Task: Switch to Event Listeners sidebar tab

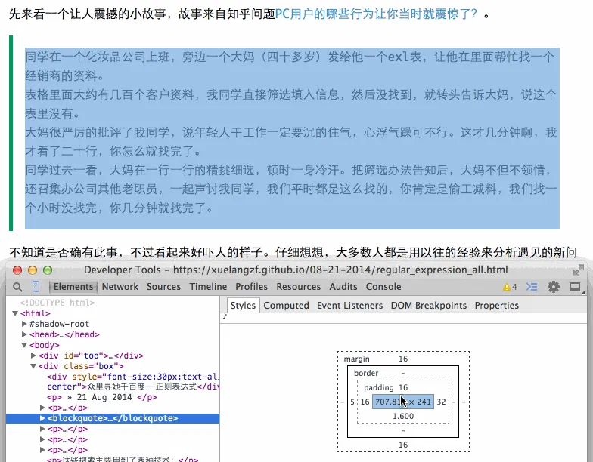Action: point(349,306)
